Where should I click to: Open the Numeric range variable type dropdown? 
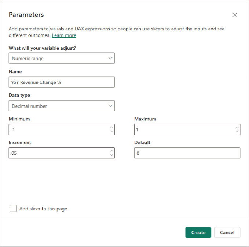click(x=59, y=58)
